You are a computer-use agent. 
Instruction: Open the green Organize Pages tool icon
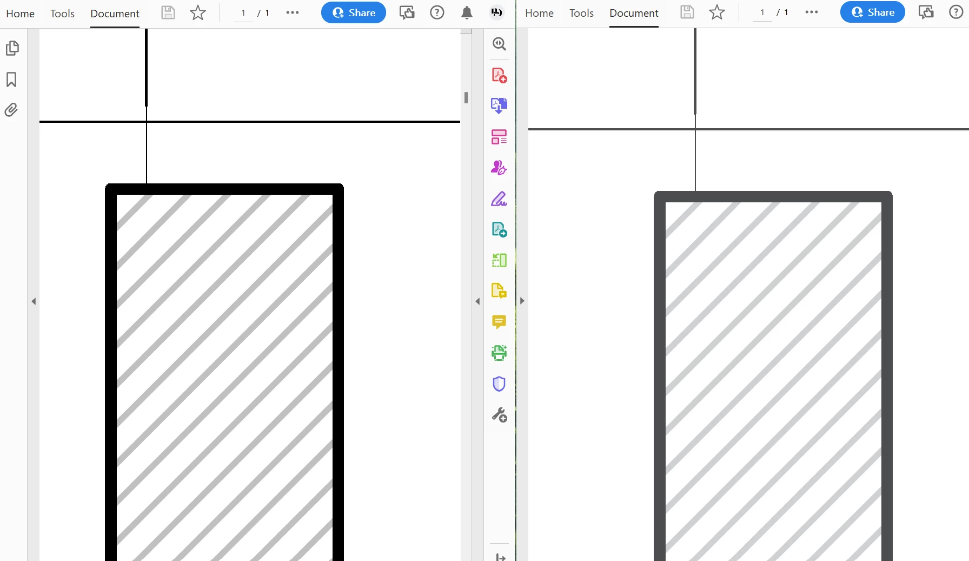499,260
